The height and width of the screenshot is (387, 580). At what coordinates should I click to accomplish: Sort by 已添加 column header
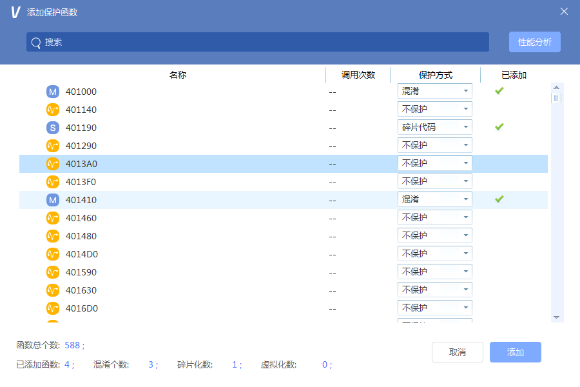(x=514, y=75)
